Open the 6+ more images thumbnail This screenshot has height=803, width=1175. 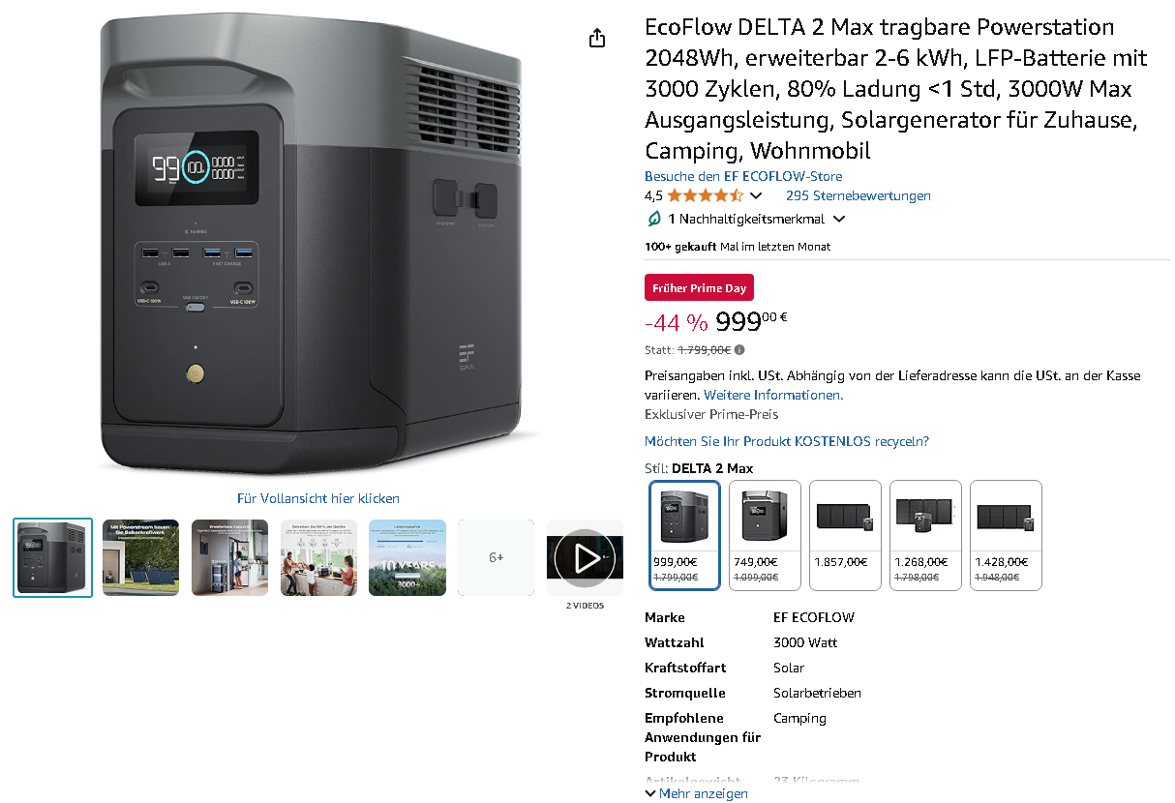(x=496, y=558)
